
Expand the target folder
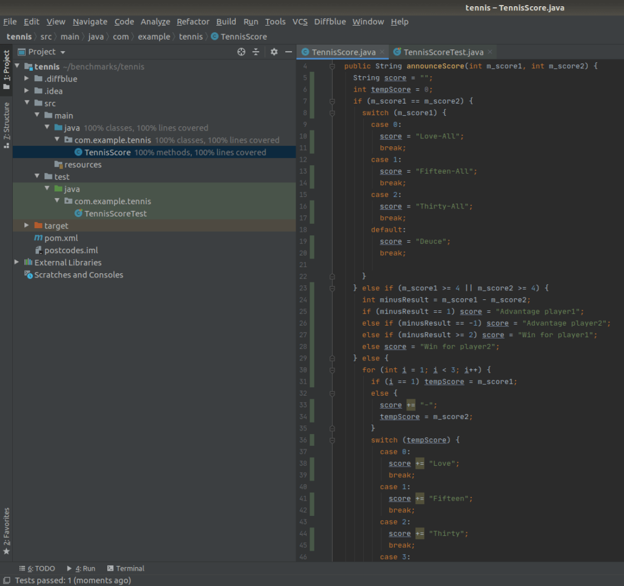(26, 226)
